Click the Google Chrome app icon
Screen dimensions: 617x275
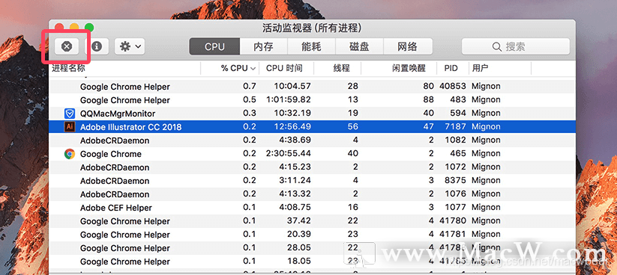coord(69,154)
